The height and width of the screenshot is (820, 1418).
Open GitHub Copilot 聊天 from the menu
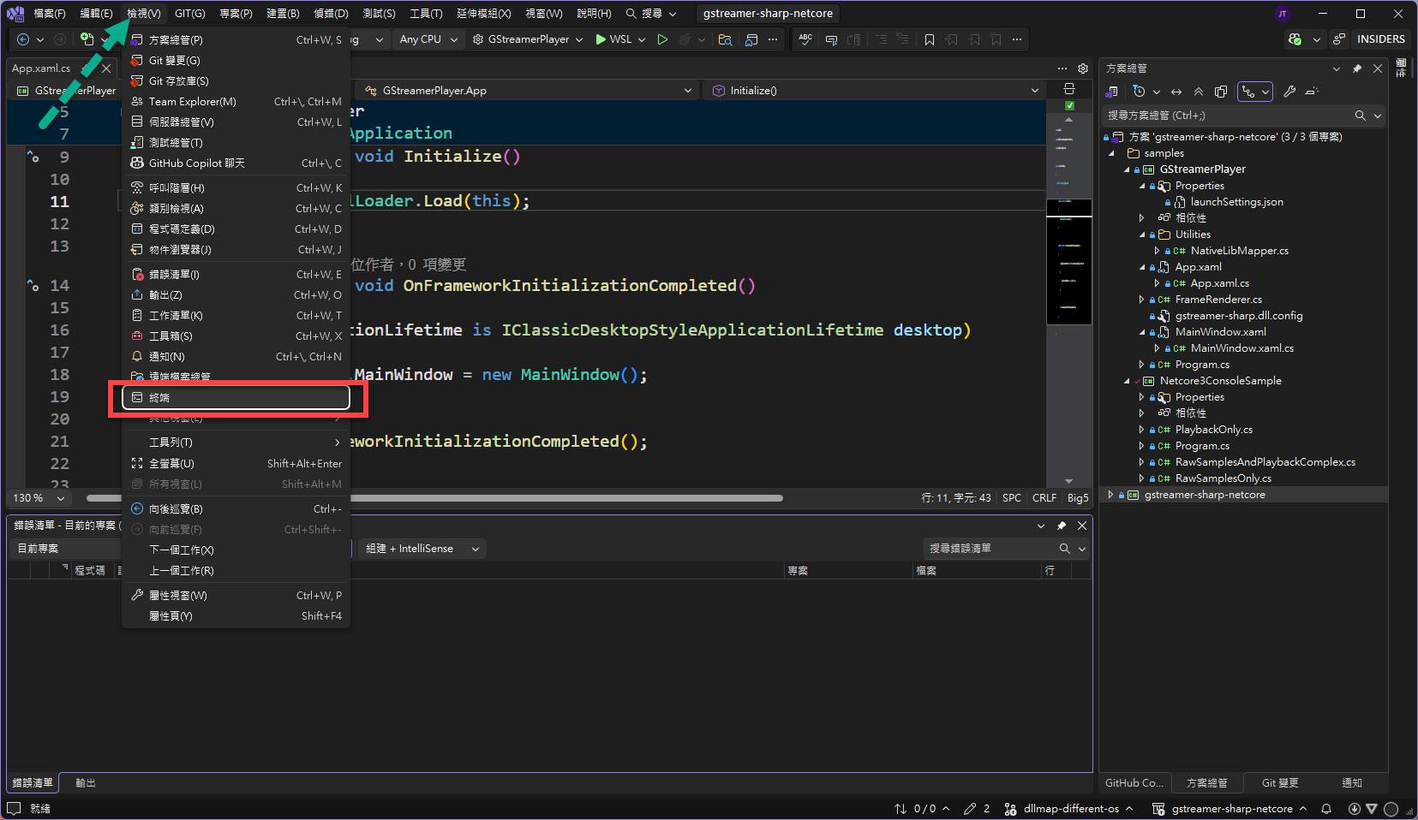[x=197, y=163]
